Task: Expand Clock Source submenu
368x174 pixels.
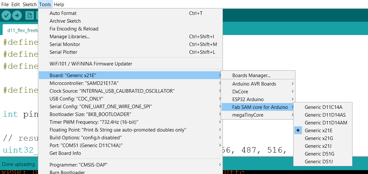Action: click(130, 91)
